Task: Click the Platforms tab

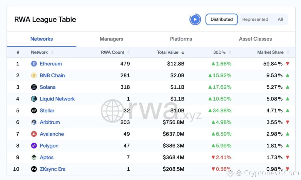Action: [x=181, y=39]
